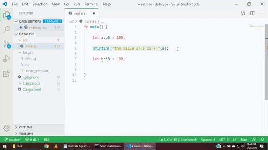Click src in the breadcrumb path
268x150 pixels.
pyautogui.click(x=71, y=21)
